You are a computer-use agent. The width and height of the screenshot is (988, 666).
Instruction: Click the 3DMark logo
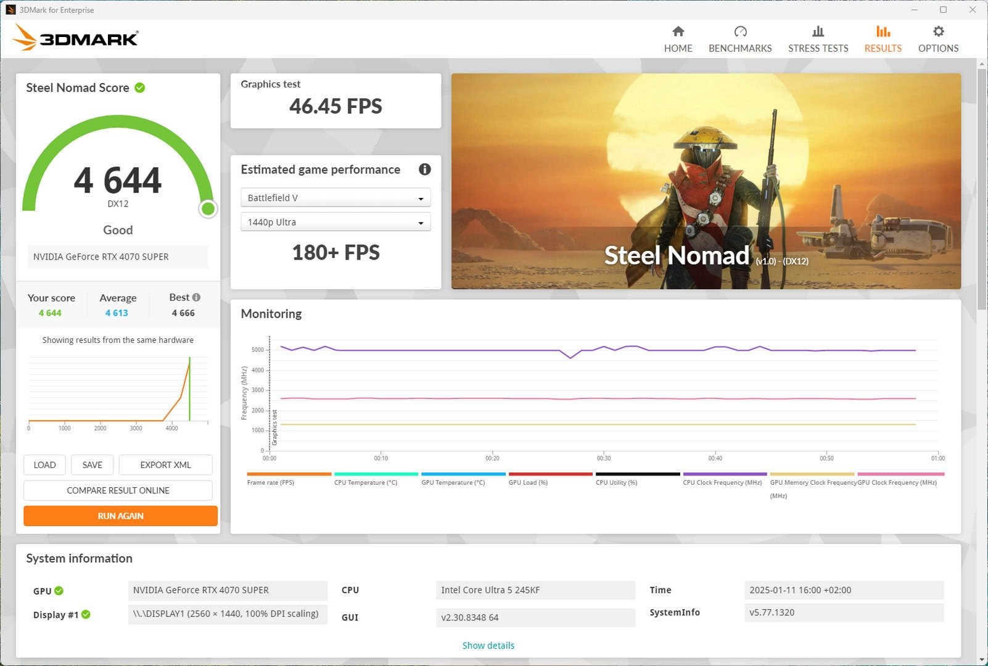pos(75,38)
